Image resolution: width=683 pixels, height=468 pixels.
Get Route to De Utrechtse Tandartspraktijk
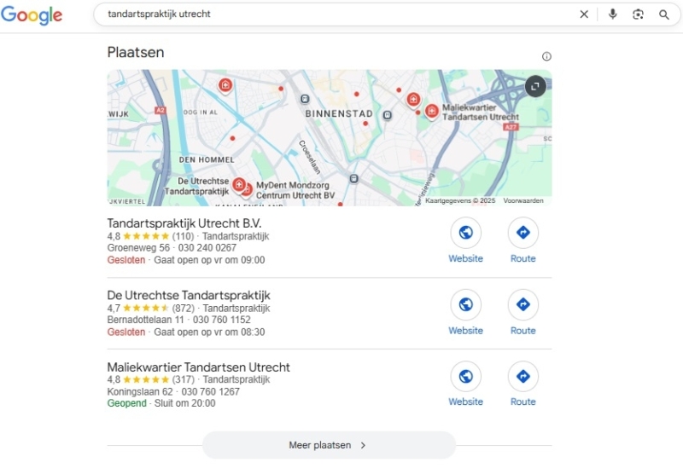523,312
